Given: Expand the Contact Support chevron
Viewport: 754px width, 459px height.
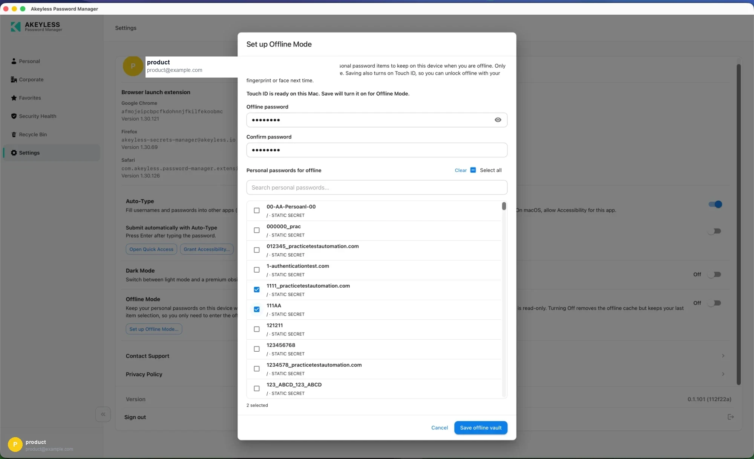Looking at the screenshot, I should [723, 356].
